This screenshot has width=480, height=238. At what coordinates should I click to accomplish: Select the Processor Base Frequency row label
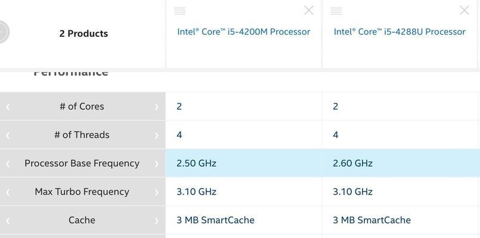82,163
